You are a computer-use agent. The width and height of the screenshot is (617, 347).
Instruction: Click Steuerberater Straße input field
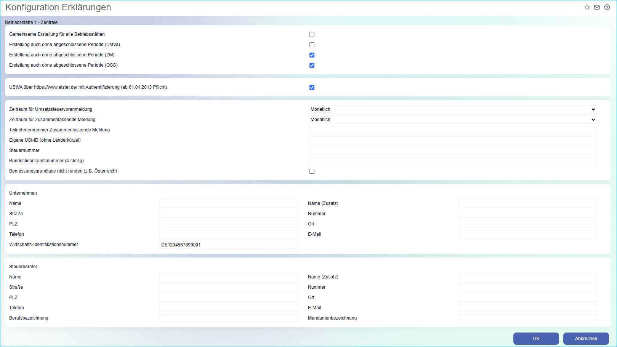[x=229, y=287]
